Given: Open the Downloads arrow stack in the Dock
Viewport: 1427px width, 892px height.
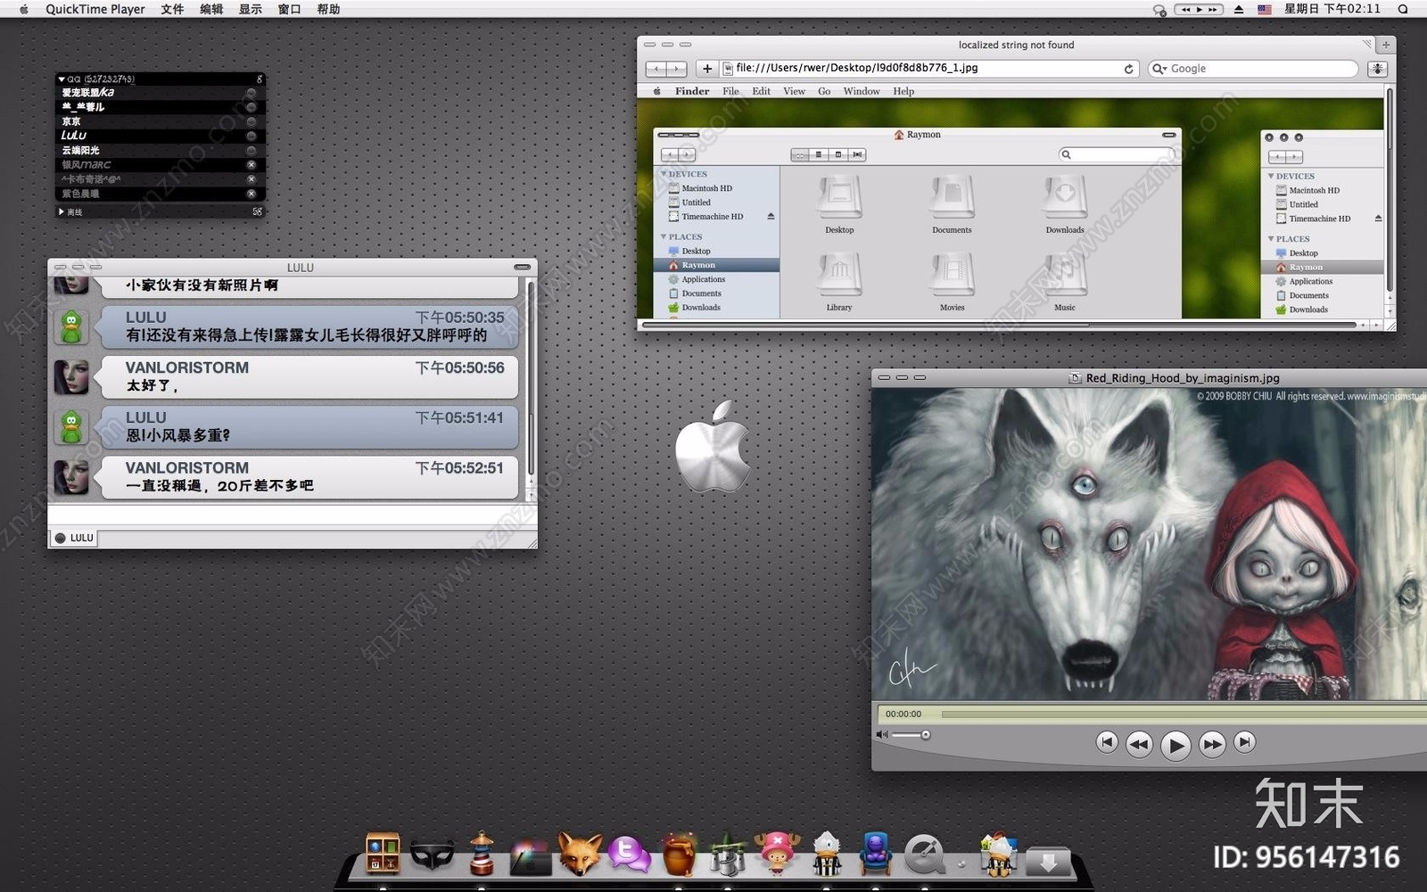Looking at the screenshot, I should [x=1048, y=860].
